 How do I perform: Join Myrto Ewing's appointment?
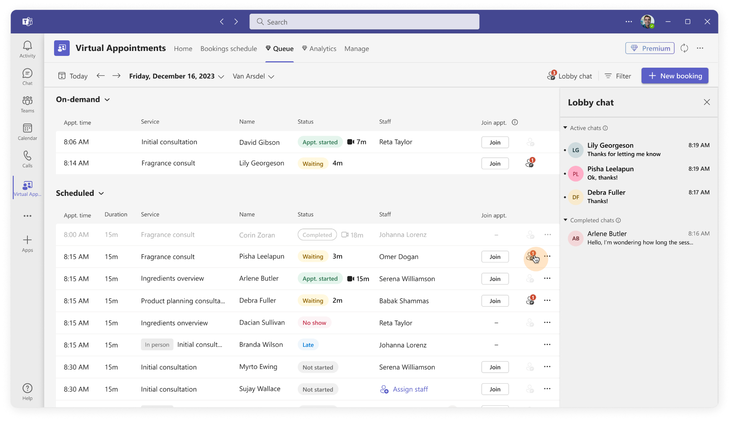495,367
